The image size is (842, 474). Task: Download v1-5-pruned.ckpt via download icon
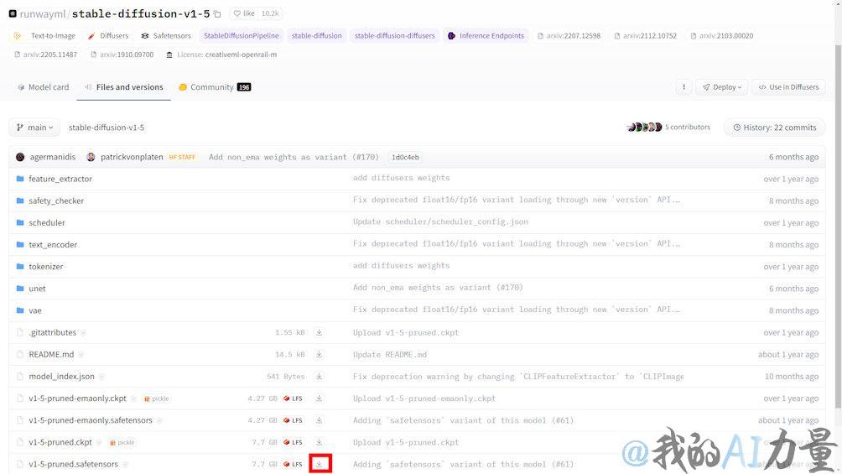[x=319, y=442]
